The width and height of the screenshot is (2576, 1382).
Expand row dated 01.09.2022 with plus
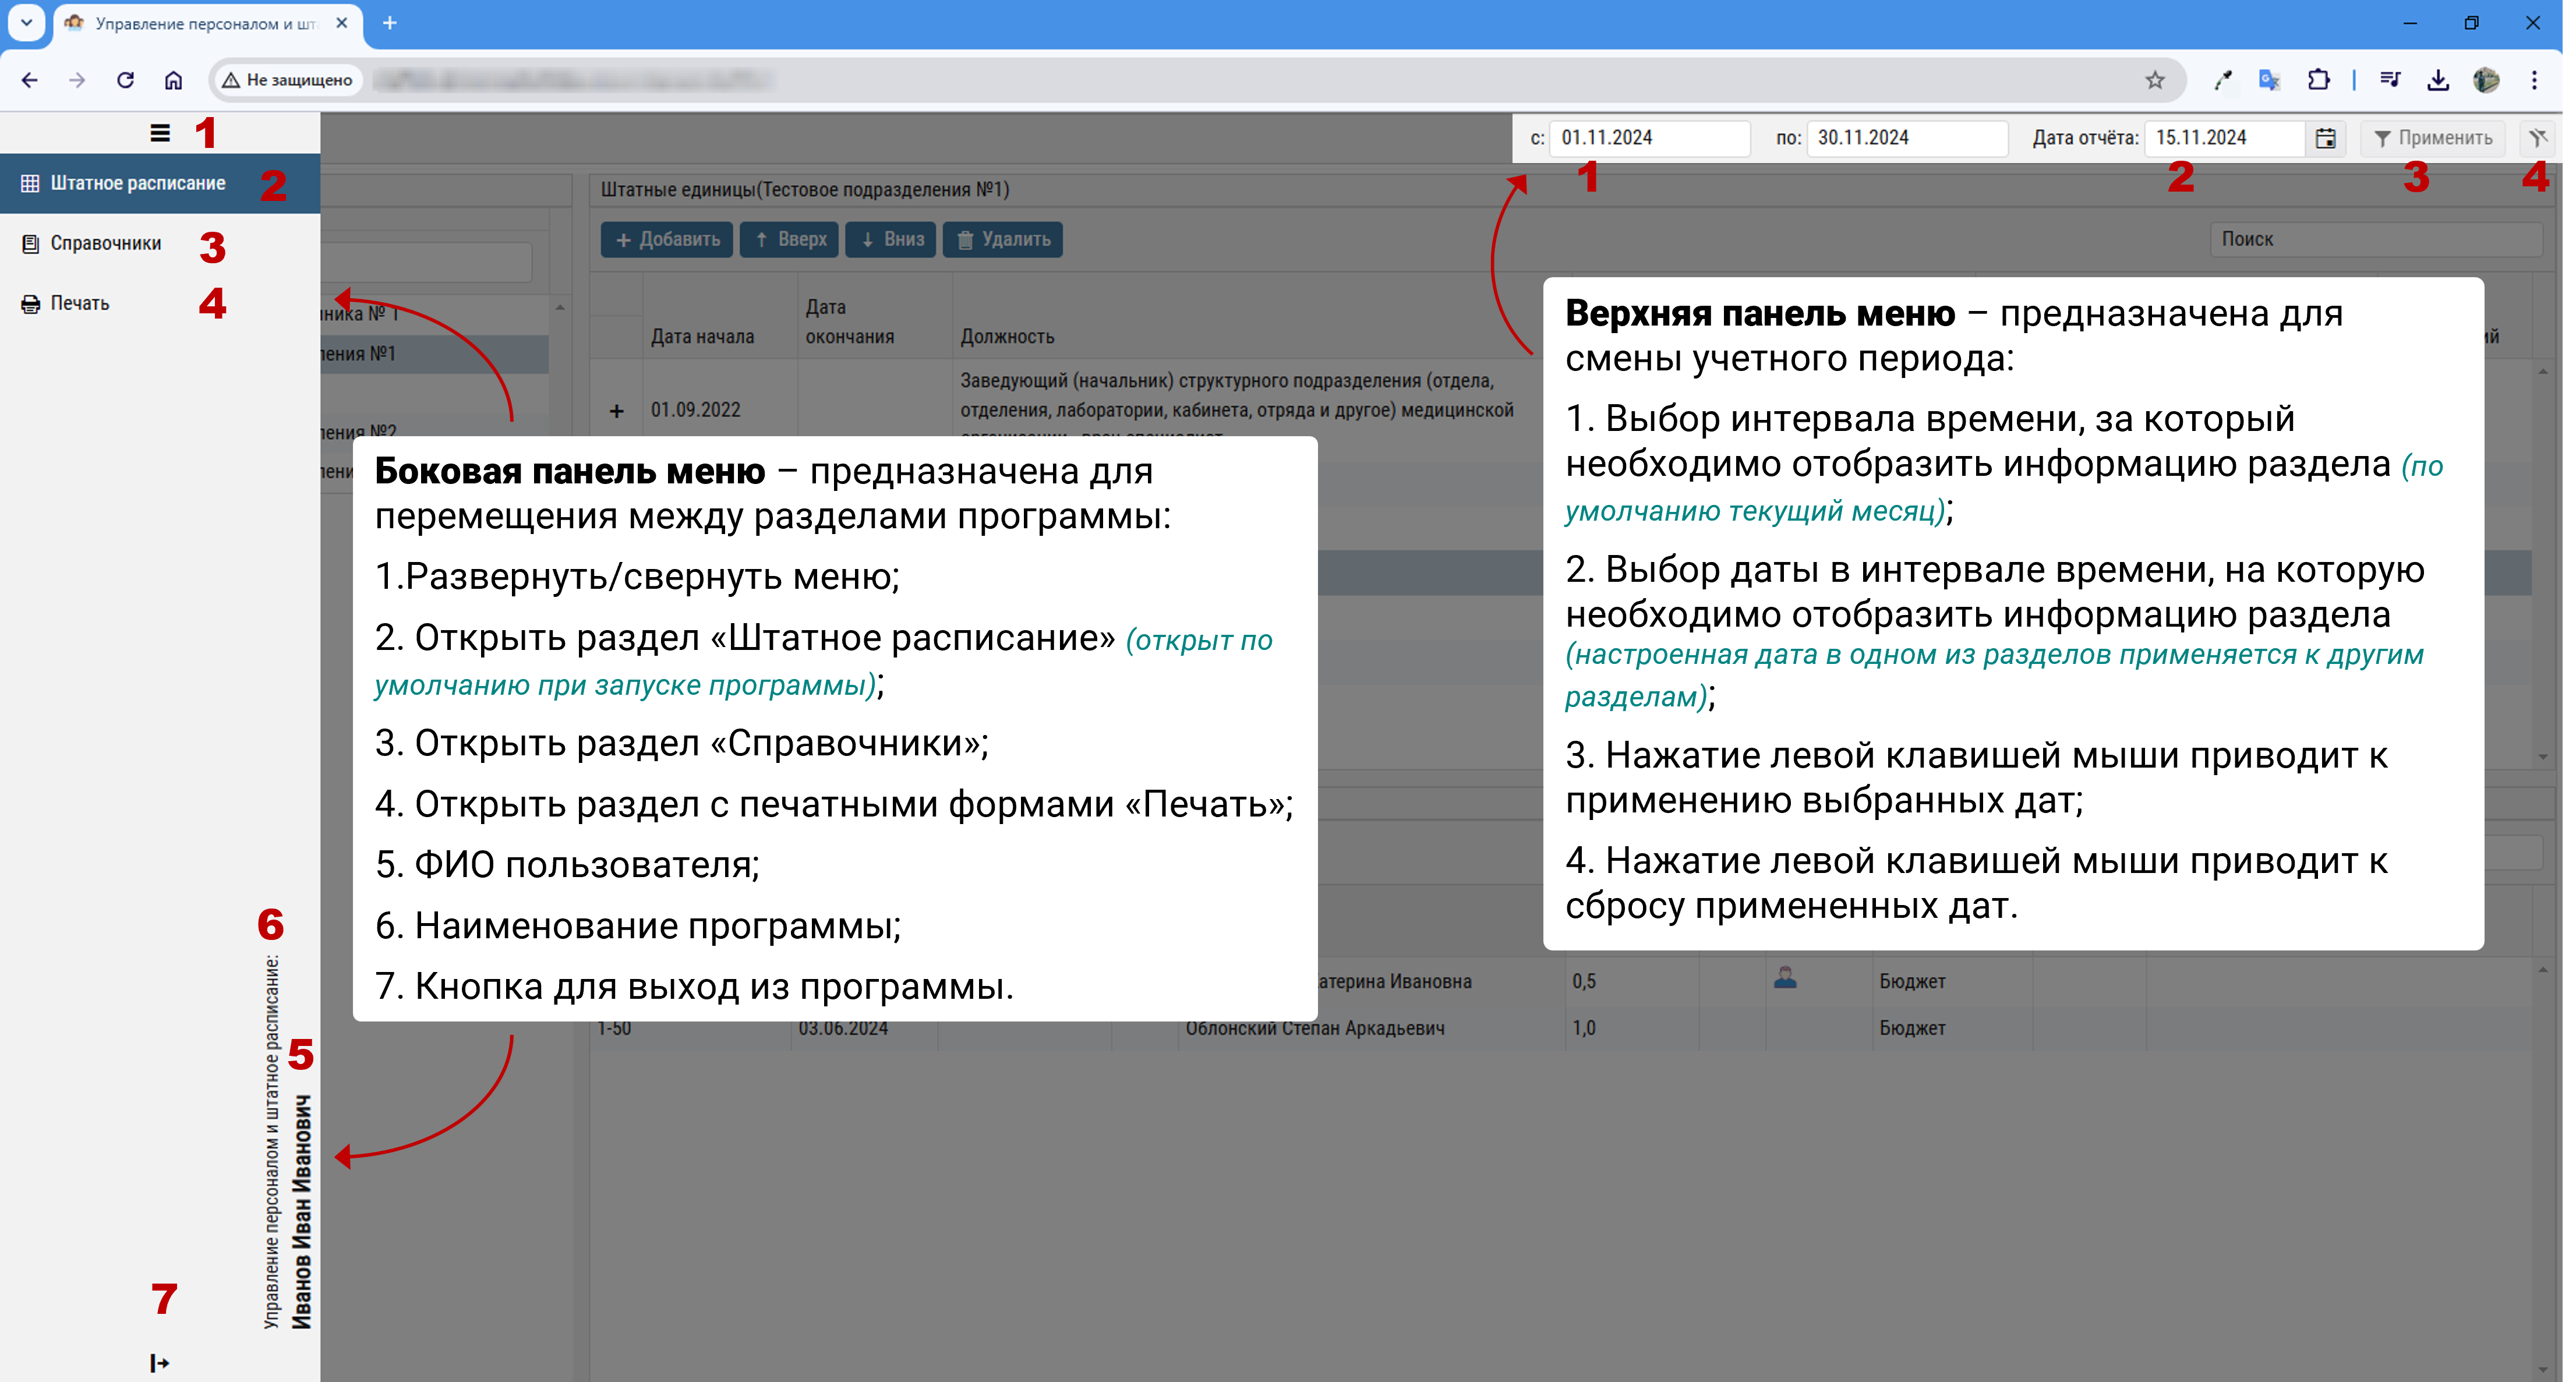coord(616,410)
